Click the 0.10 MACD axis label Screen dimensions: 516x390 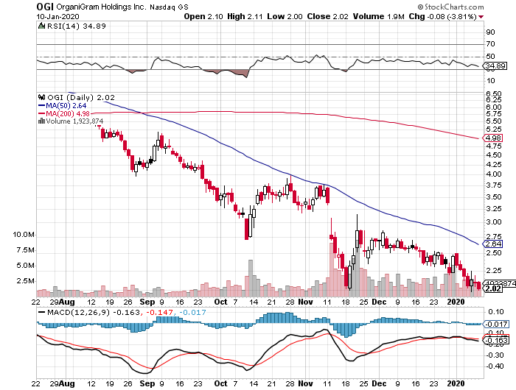click(x=496, y=312)
